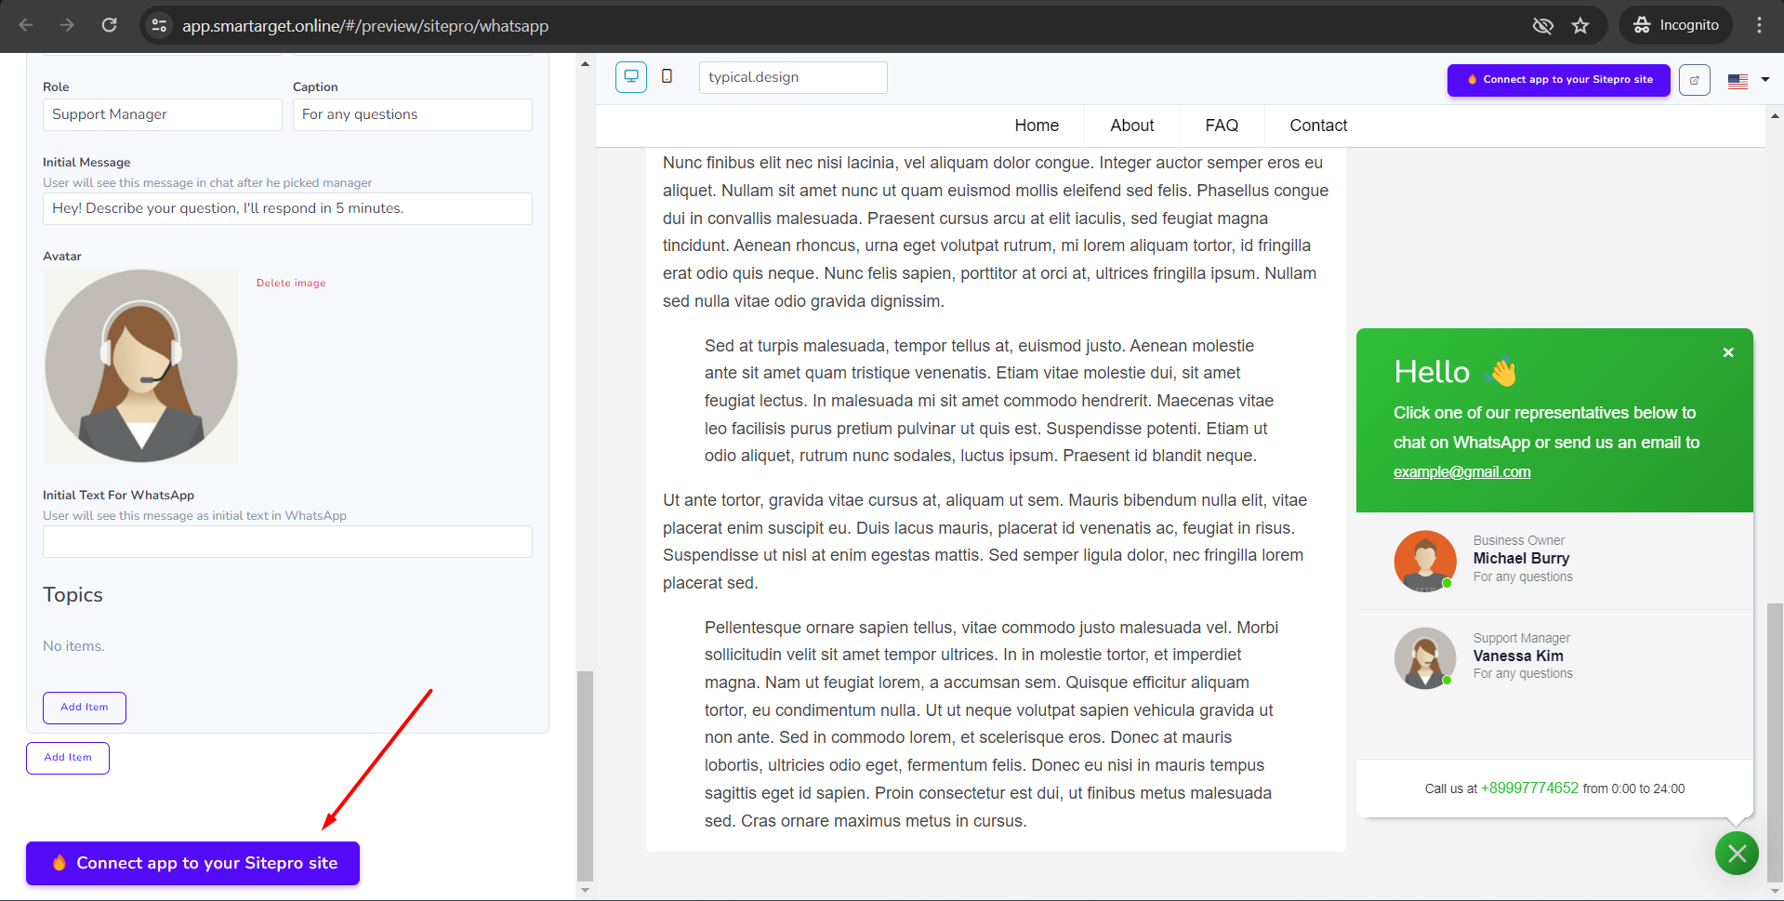Click the tracking protection eye icon
Image resolution: width=1784 pixels, height=901 pixels.
click(1542, 25)
